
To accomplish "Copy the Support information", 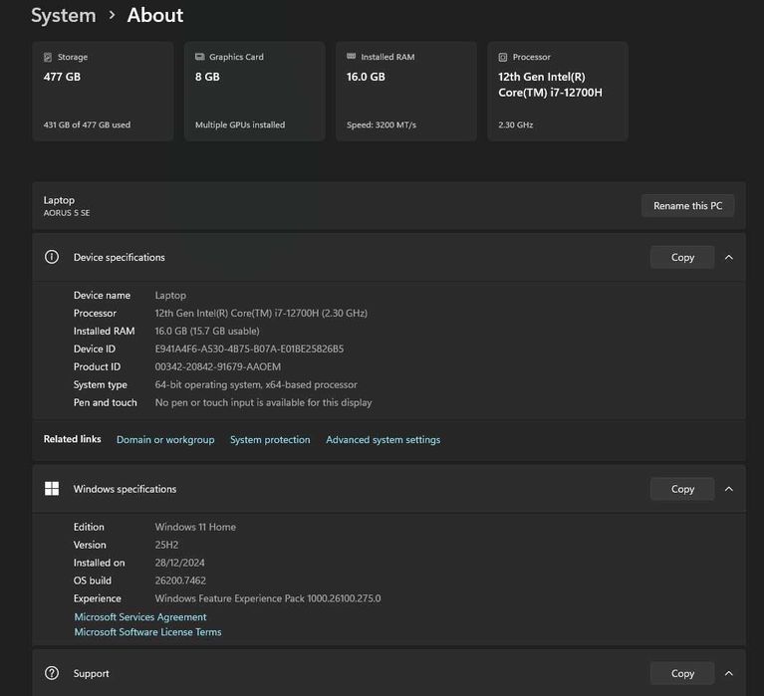I will tap(682, 673).
